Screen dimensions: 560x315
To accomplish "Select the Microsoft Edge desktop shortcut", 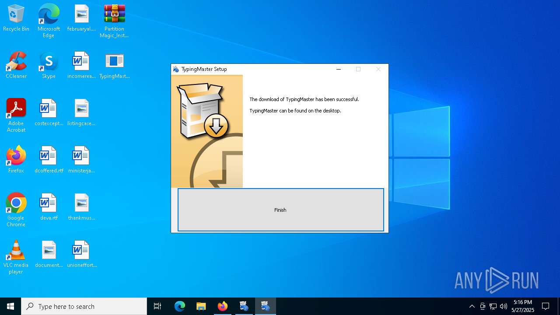I will tap(49, 21).
